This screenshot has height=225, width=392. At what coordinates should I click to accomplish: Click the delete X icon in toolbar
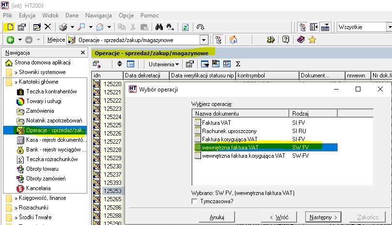[x=48, y=27]
